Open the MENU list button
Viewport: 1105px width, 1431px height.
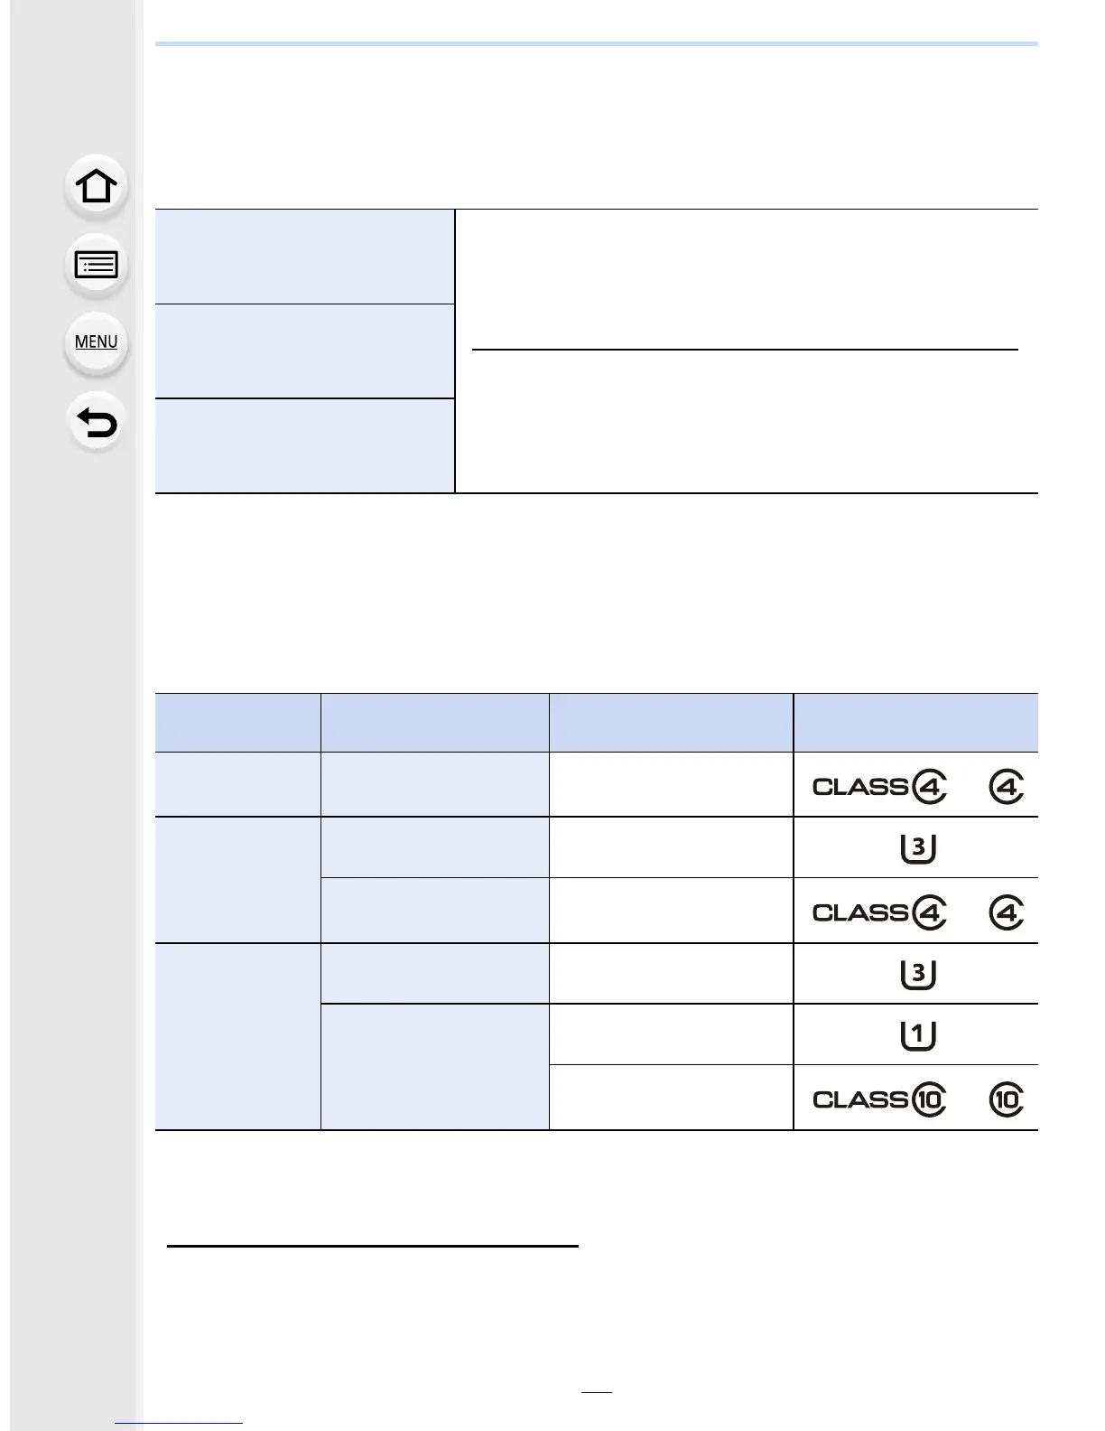97,342
